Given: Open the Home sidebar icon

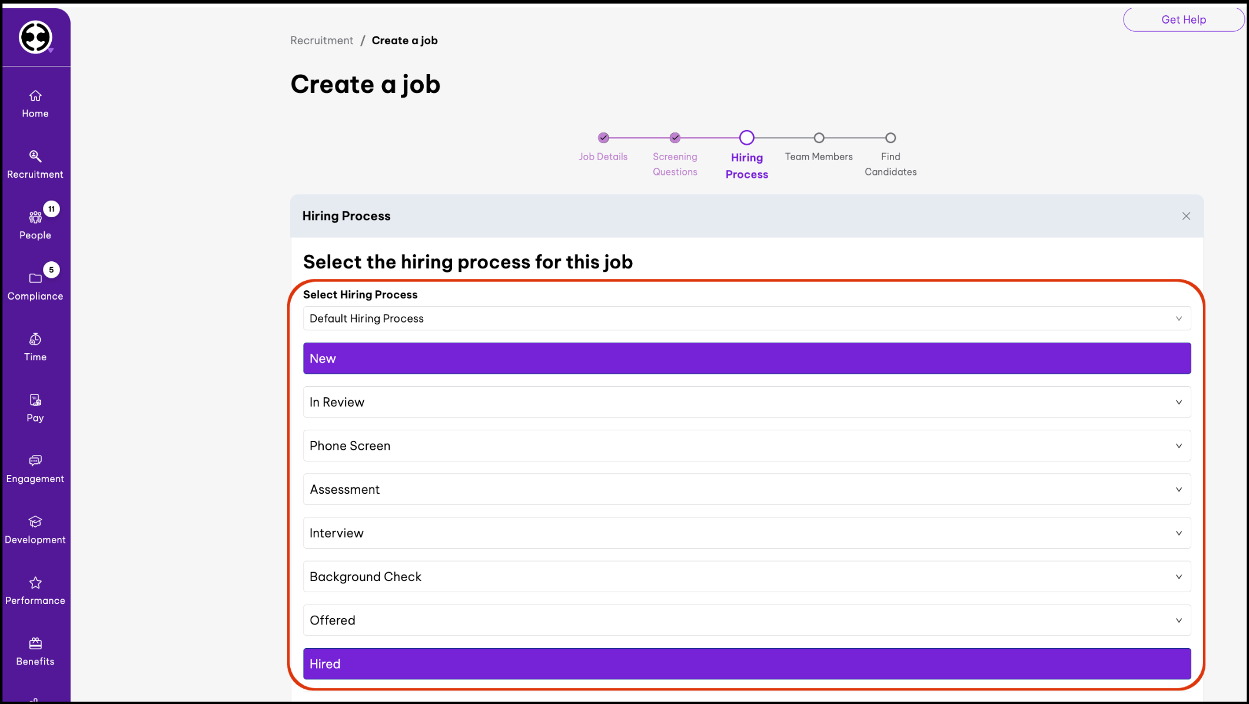Looking at the screenshot, I should pos(35,96).
